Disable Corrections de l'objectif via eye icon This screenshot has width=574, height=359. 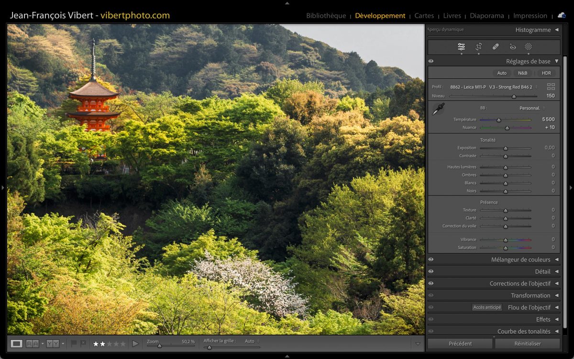click(x=431, y=283)
